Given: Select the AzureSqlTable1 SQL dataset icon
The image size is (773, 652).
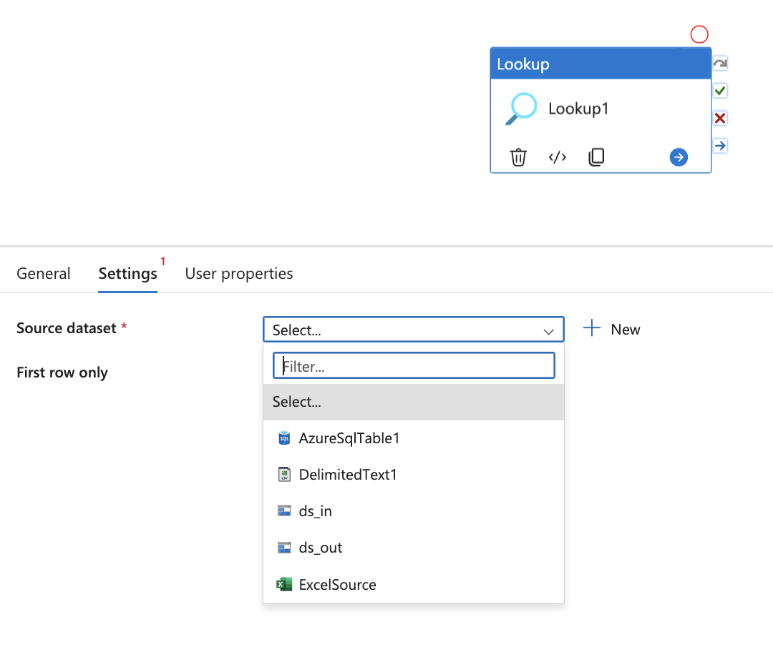Looking at the screenshot, I should 285,438.
